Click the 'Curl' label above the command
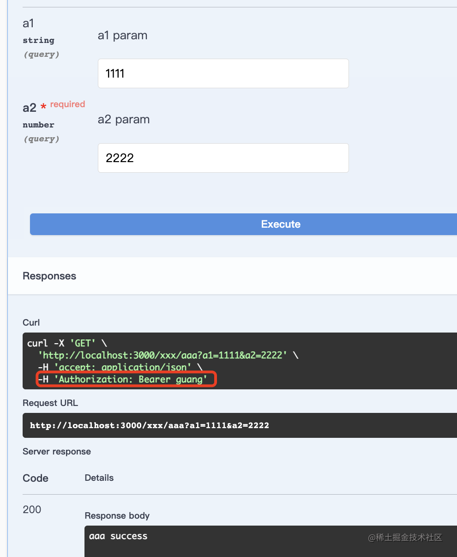Viewport: 457px width, 557px height. tap(31, 322)
